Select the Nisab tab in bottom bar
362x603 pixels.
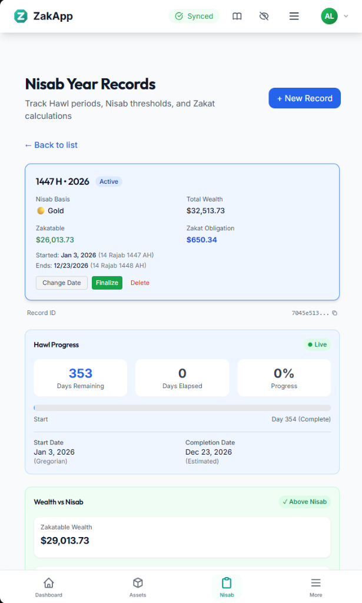tap(227, 587)
